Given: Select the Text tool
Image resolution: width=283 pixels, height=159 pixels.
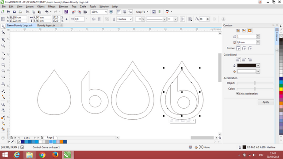Looking at the screenshot, I should click(3, 84).
